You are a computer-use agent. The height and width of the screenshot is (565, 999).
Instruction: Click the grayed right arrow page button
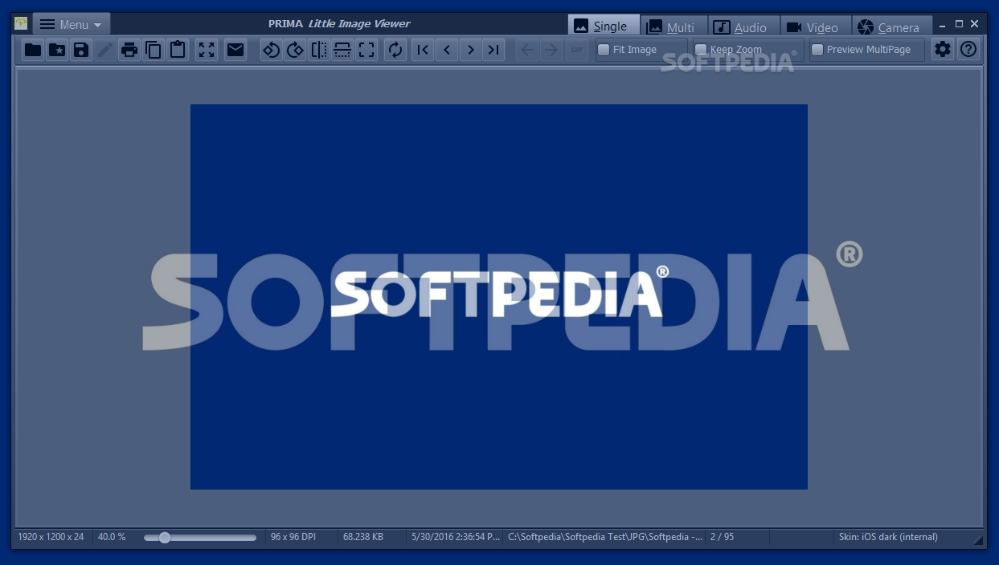pyautogui.click(x=551, y=51)
